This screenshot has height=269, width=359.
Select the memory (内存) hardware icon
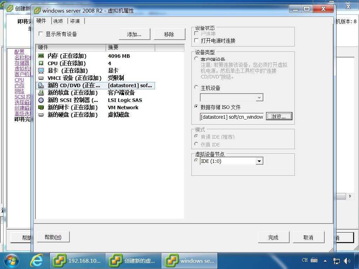point(41,56)
